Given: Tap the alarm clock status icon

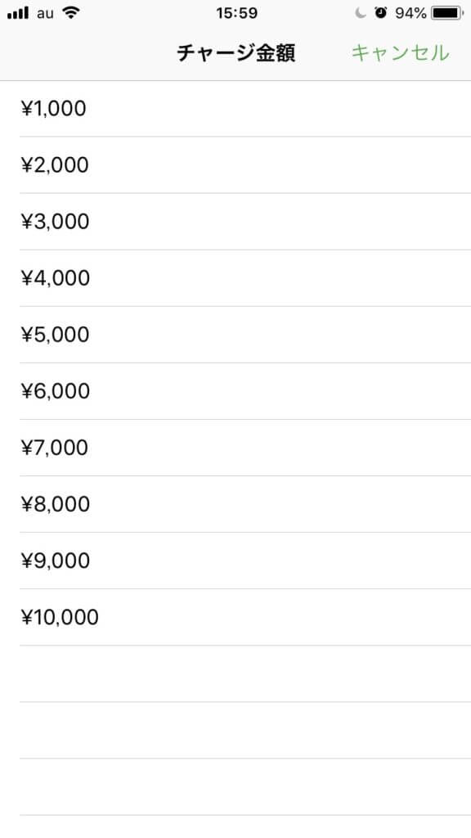Looking at the screenshot, I should click(381, 13).
